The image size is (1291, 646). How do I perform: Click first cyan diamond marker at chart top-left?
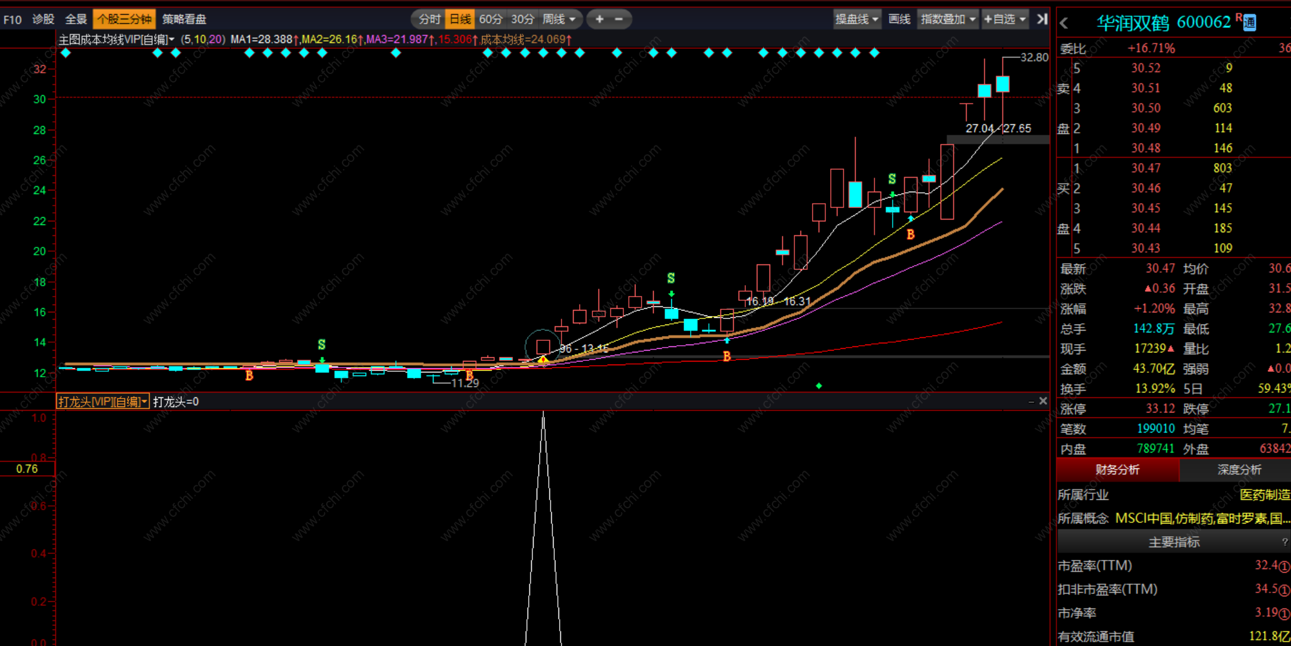coord(66,53)
